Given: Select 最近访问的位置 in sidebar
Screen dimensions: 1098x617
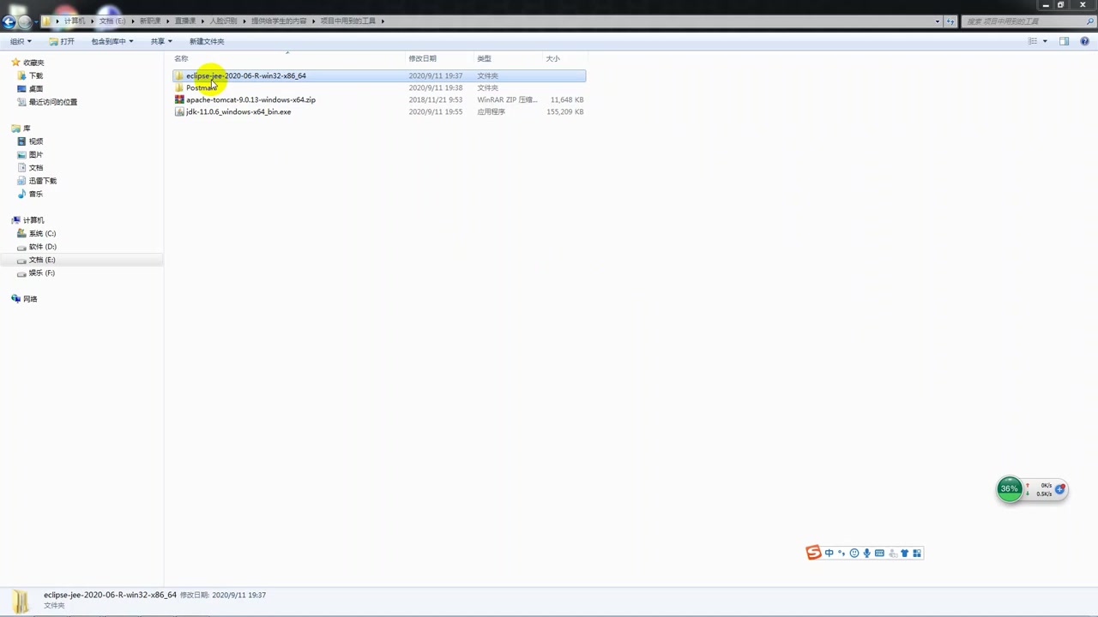Looking at the screenshot, I should click(x=53, y=102).
